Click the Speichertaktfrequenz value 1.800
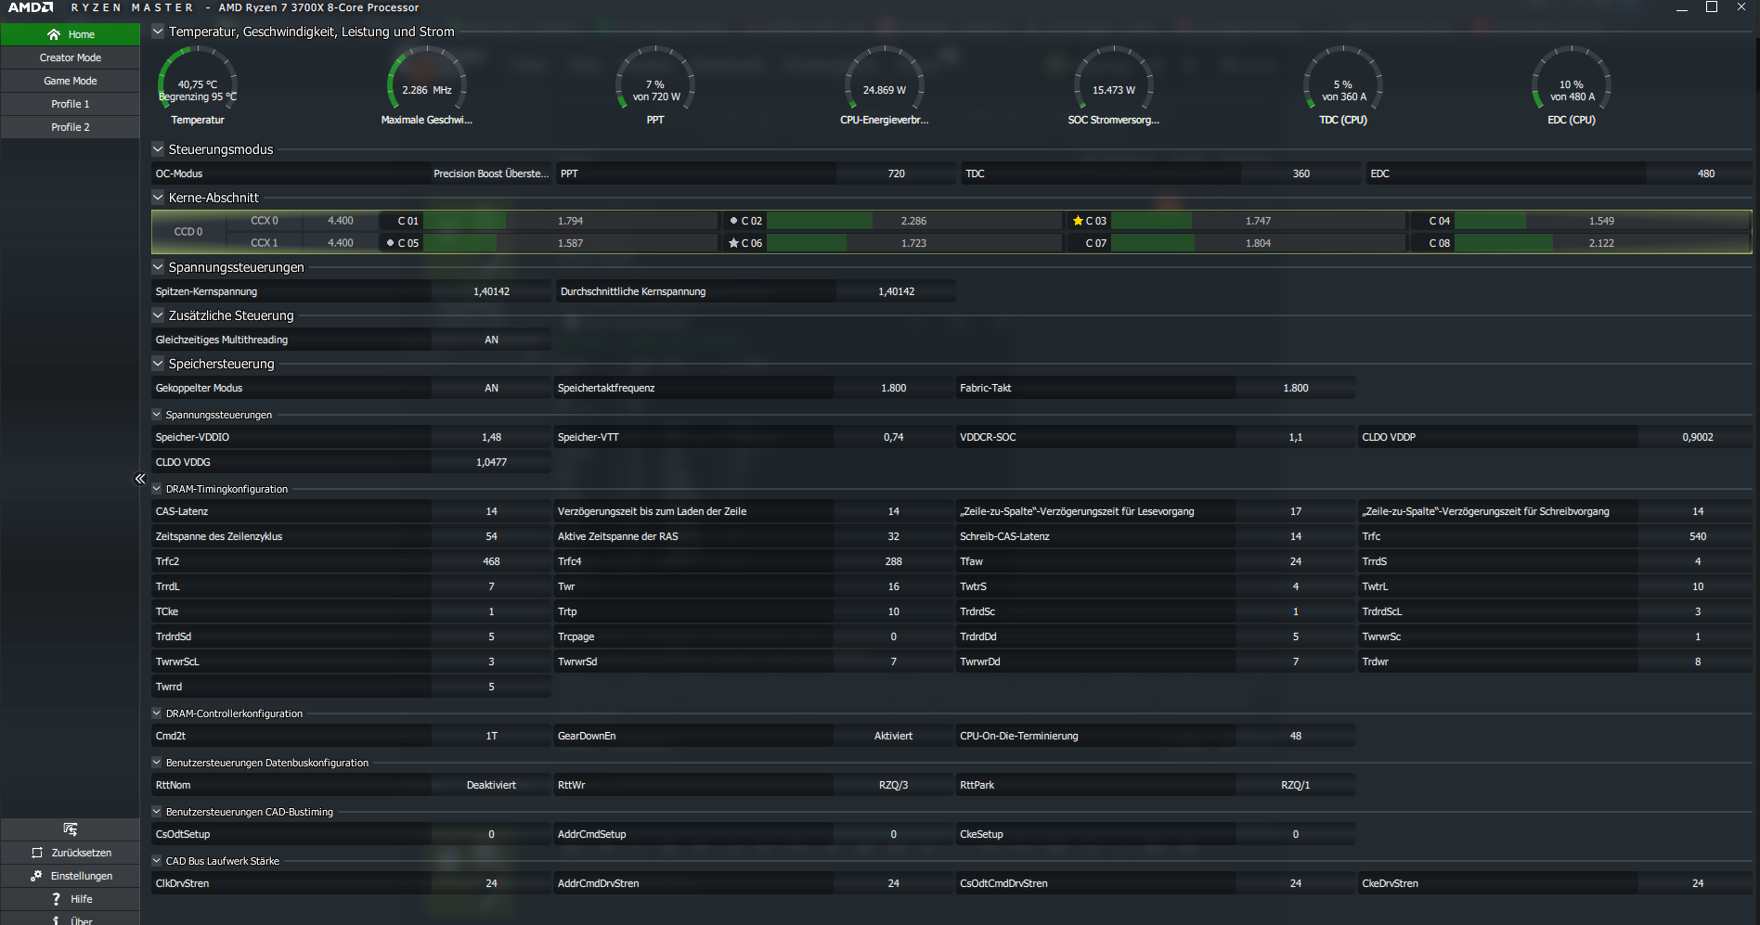 point(893,388)
